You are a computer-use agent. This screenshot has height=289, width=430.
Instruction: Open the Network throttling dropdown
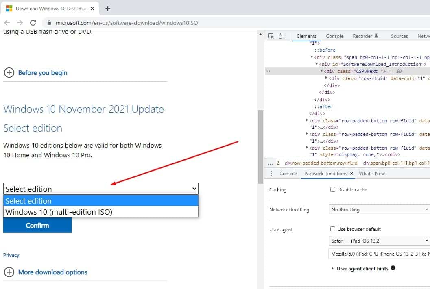click(379, 210)
